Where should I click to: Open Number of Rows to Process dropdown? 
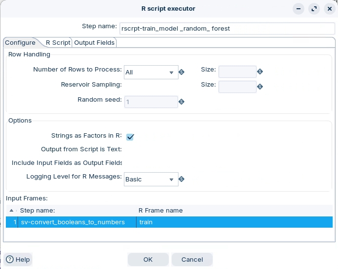pyautogui.click(x=151, y=72)
